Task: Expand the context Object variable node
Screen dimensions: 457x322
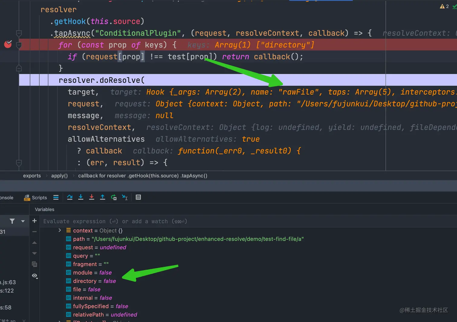Action: pyautogui.click(x=60, y=230)
